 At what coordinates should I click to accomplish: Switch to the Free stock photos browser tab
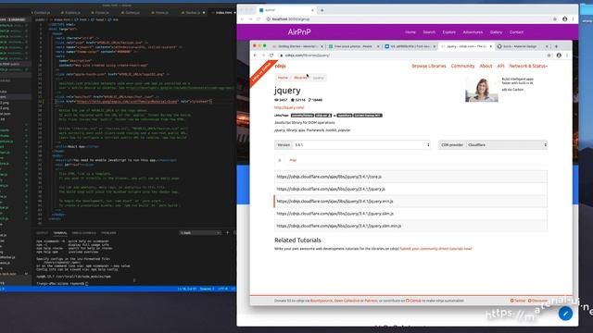[x=353, y=46]
